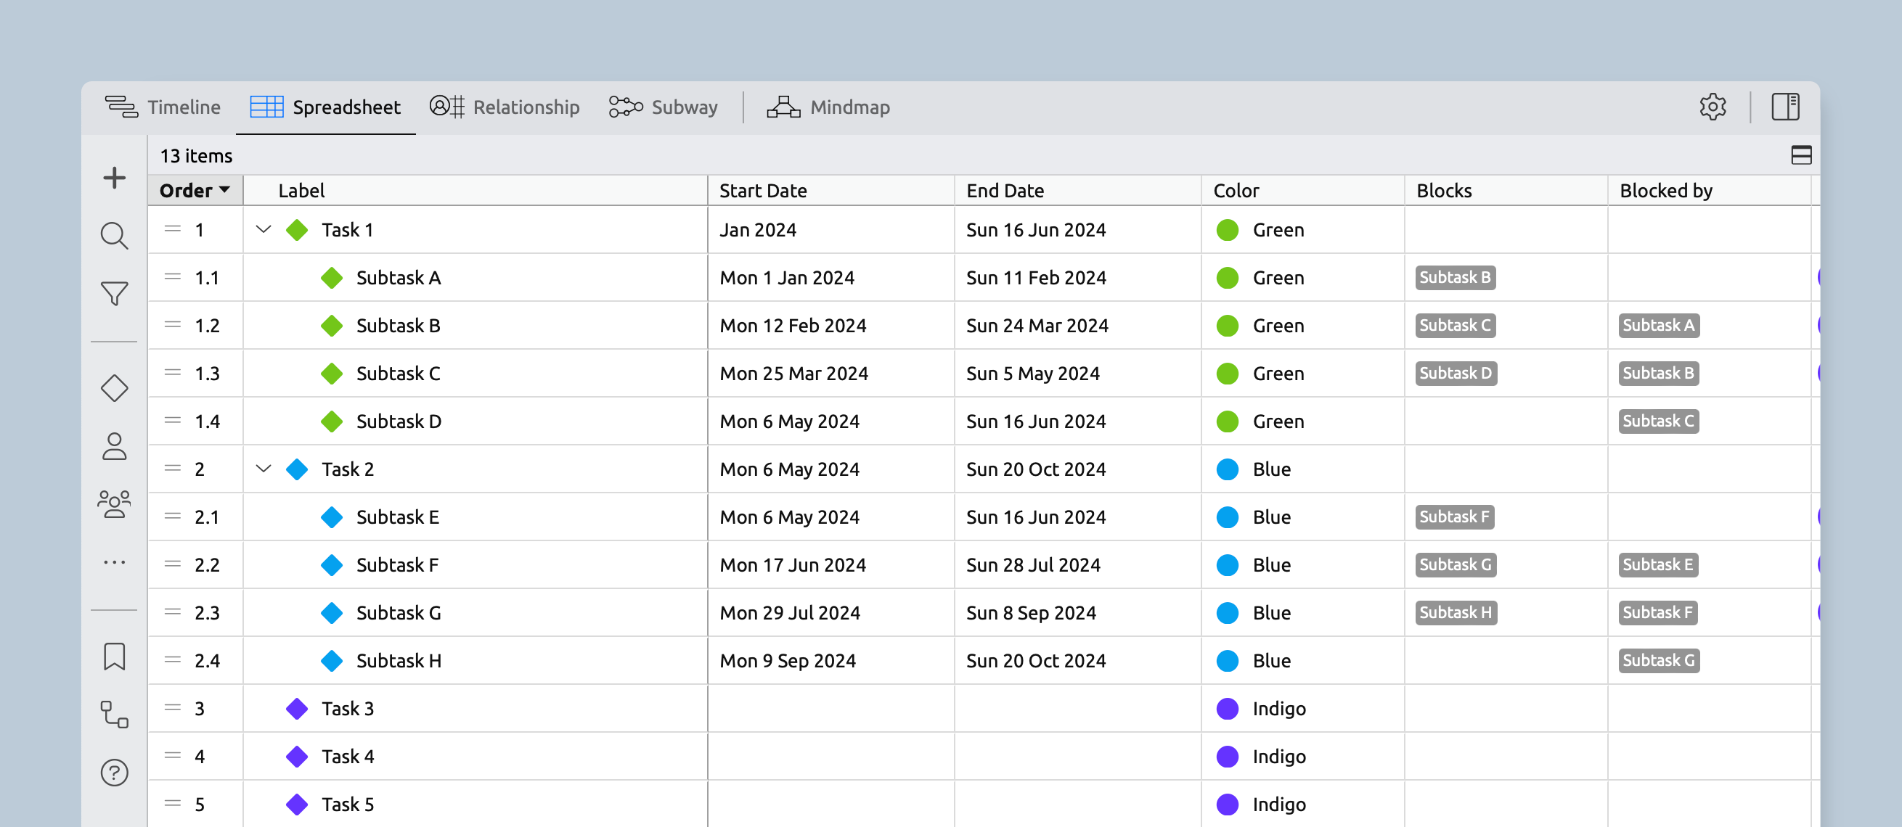Image resolution: width=1902 pixels, height=827 pixels.
Task: Open the single person icon in sidebar
Action: (115, 446)
